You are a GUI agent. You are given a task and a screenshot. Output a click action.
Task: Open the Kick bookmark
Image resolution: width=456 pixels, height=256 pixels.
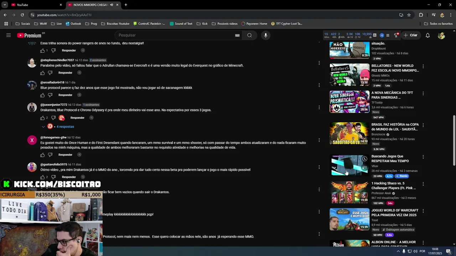(202, 24)
